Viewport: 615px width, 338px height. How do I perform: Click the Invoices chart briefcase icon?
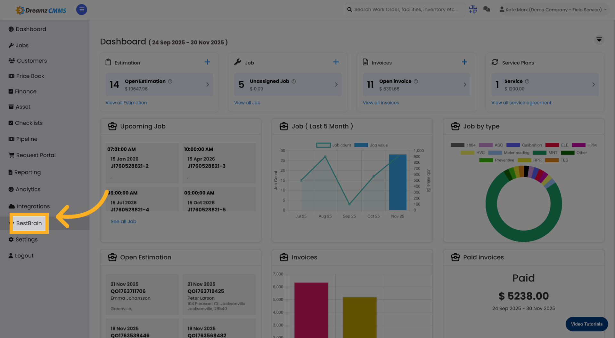pos(284,257)
